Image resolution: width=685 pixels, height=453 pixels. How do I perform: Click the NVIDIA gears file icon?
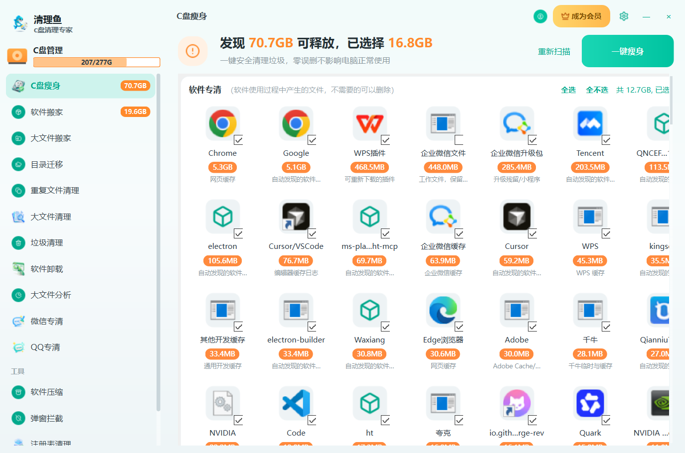(x=222, y=403)
